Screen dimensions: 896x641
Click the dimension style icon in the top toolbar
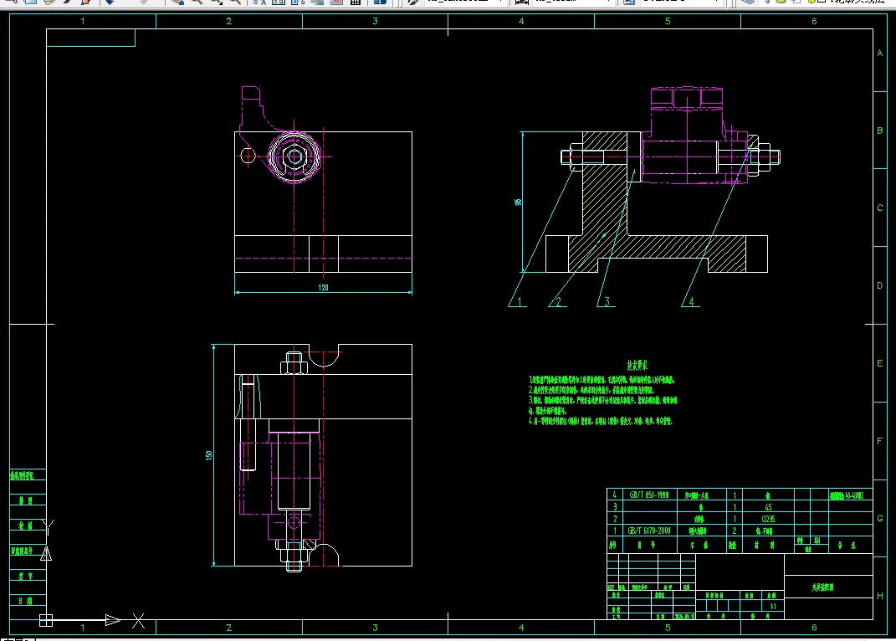(522, 2)
